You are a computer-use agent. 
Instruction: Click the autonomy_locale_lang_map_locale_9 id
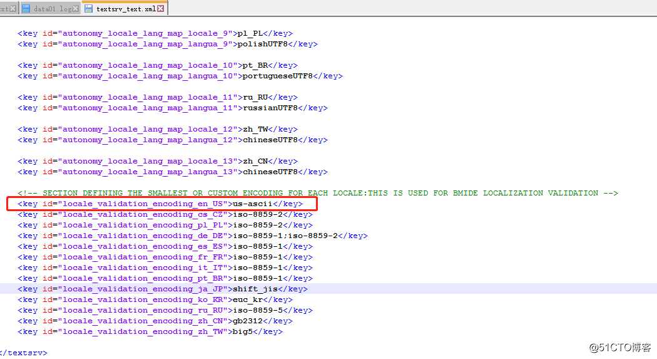click(x=145, y=34)
